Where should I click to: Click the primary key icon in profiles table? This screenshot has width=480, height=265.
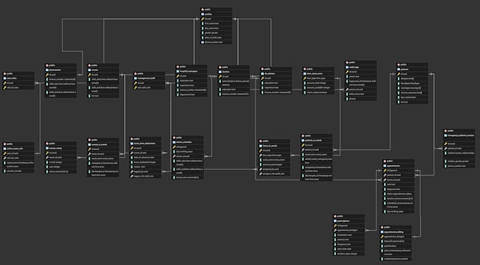(x=203, y=19)
